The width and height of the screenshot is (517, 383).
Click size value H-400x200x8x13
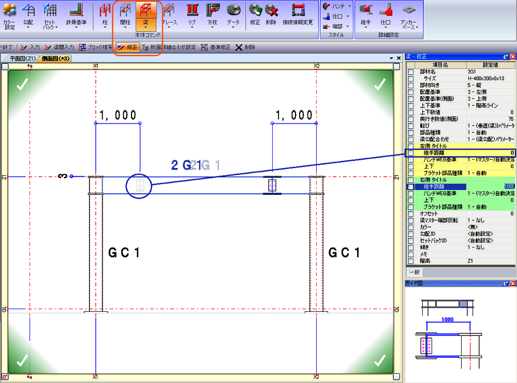(491, 79)
